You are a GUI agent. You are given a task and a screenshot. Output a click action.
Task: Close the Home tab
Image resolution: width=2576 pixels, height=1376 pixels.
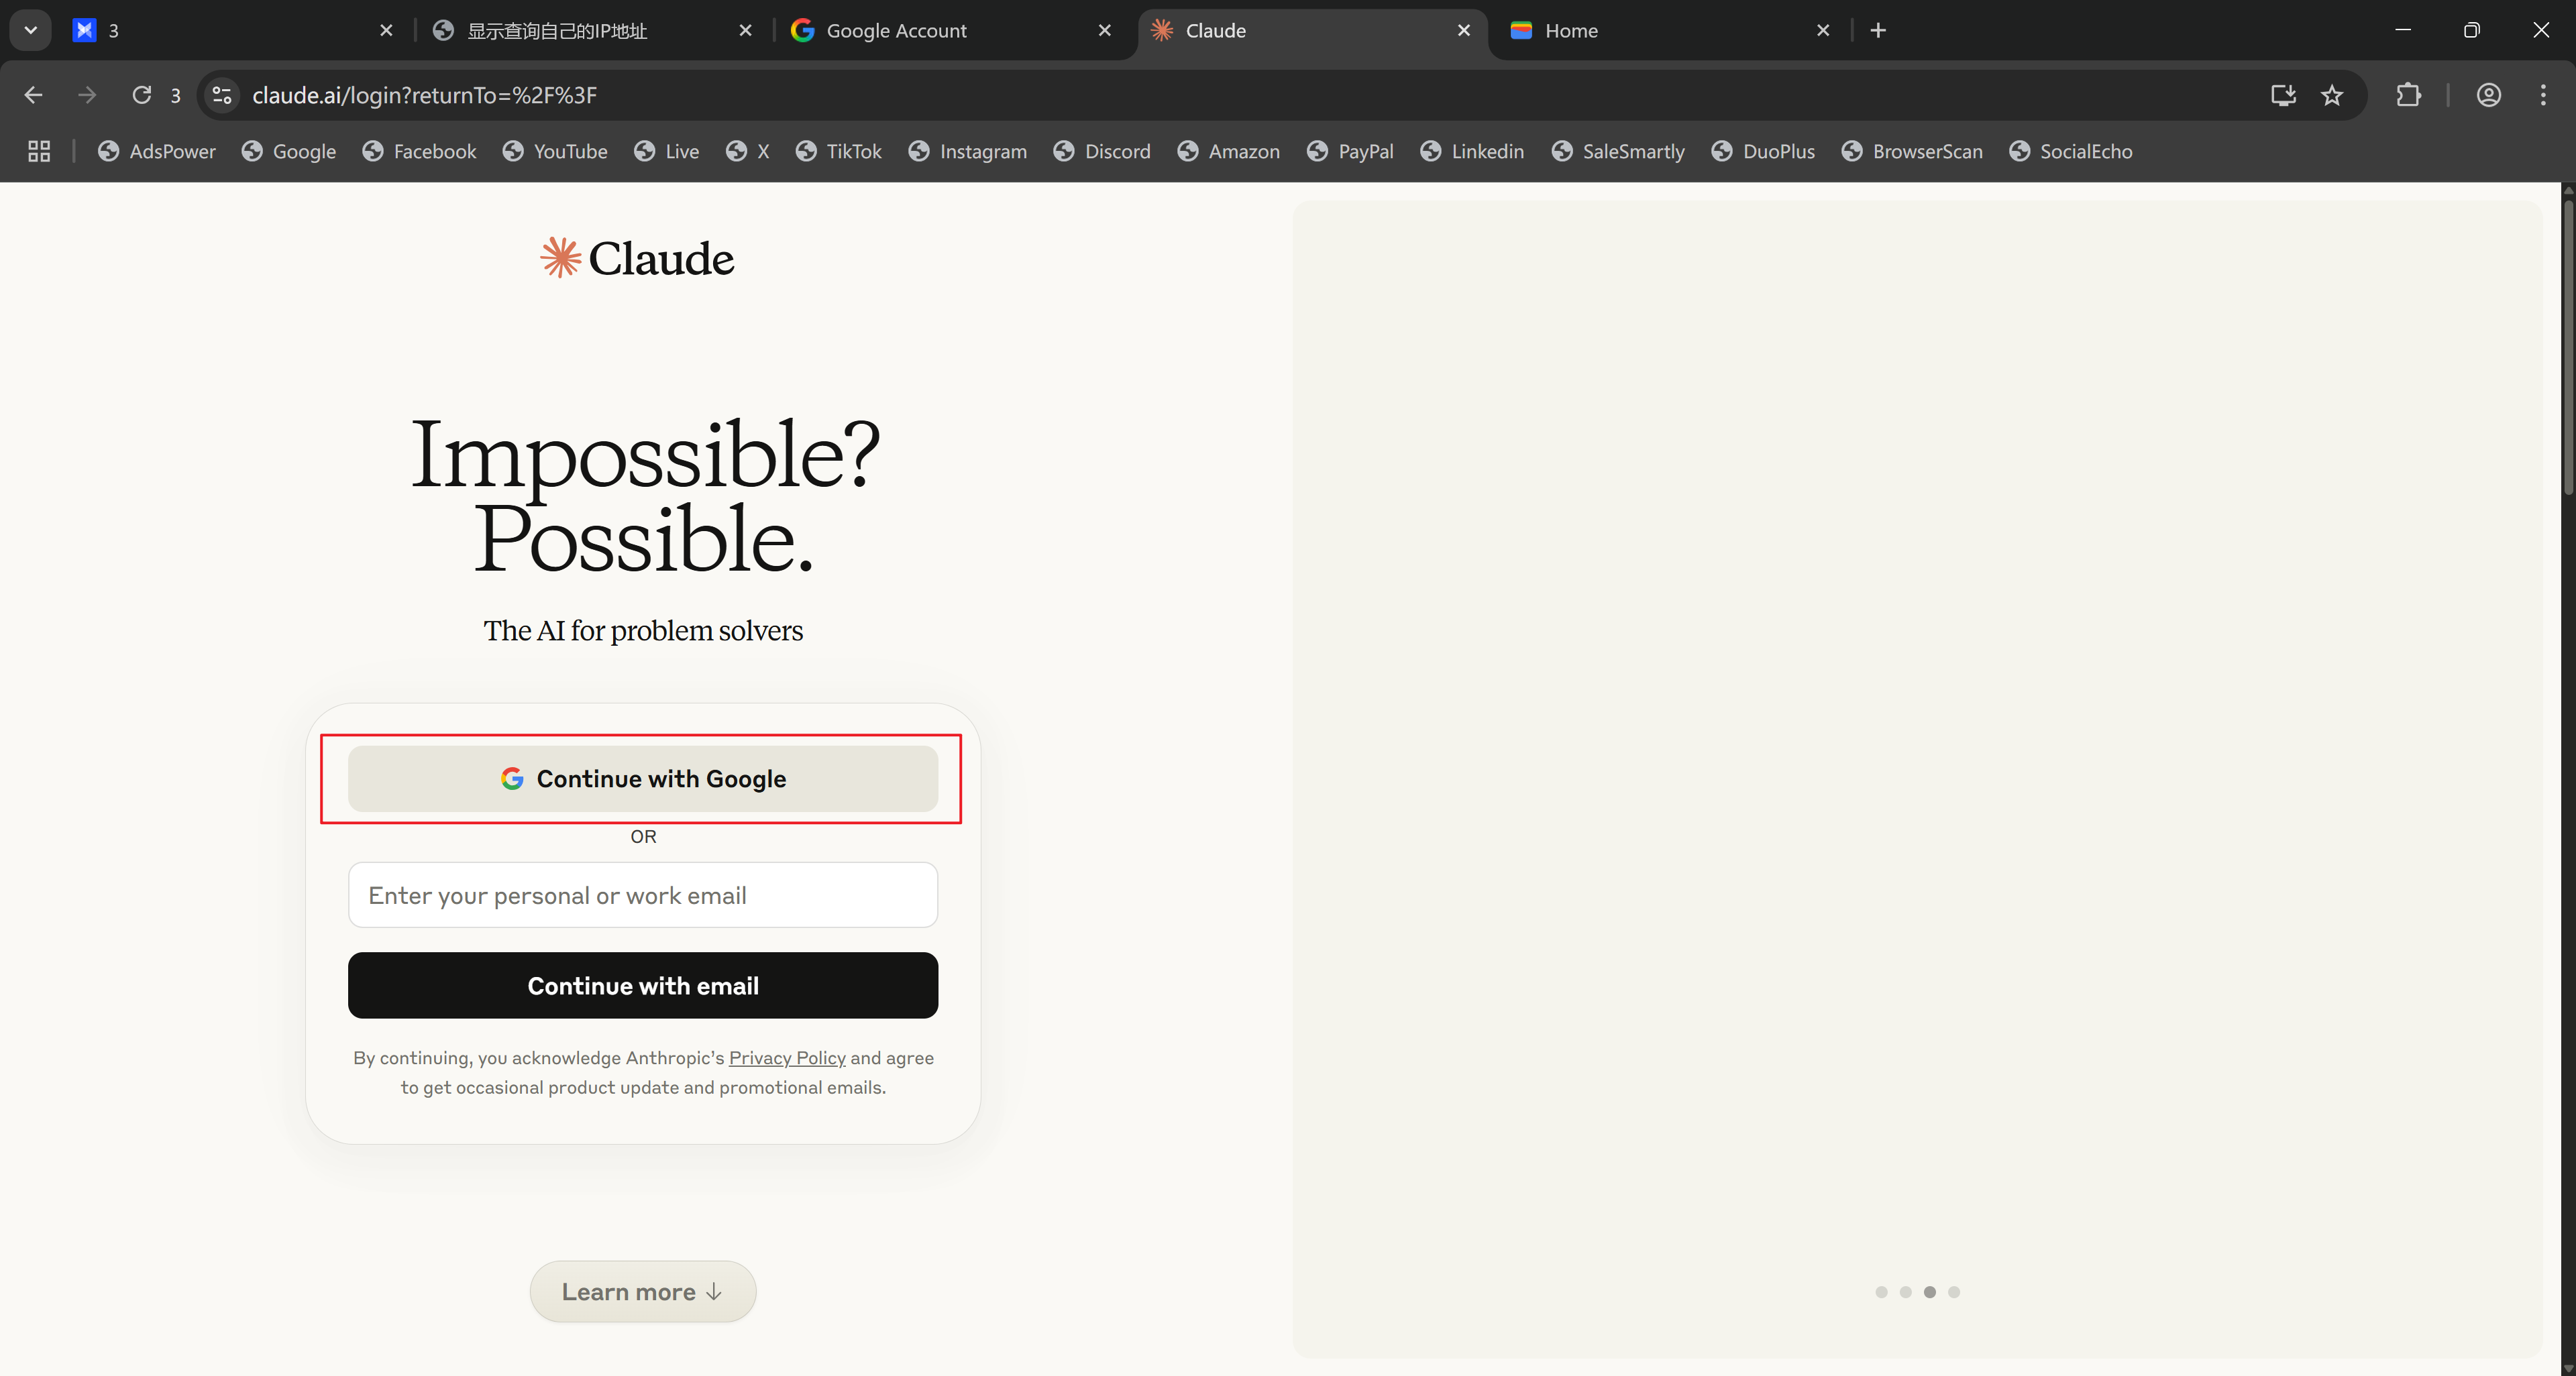(1822, 30)
